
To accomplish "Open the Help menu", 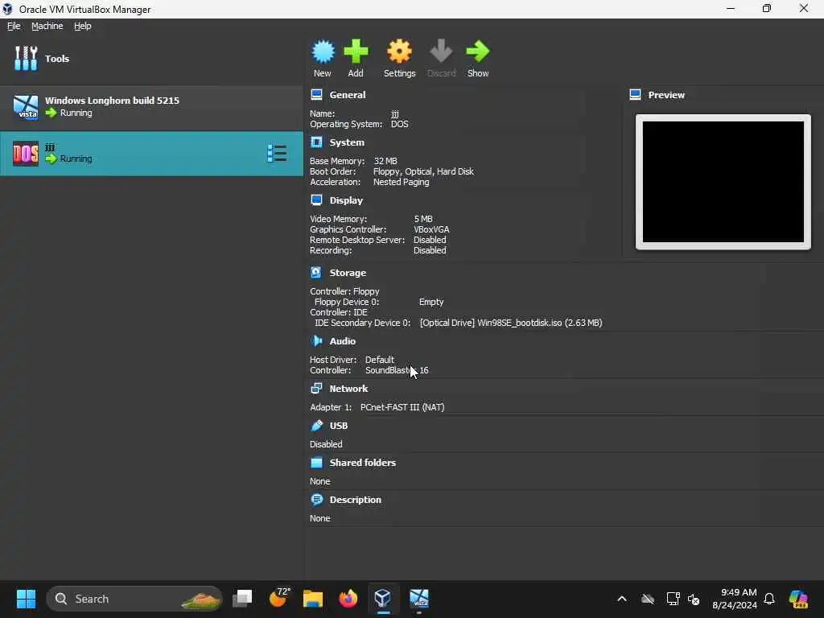I will [83, 26].
